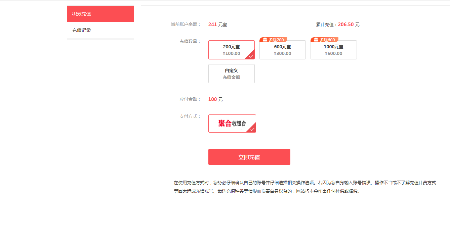
Task: Pick the 1000元宝 ¥500.00 package
Action: pos(333,50)
